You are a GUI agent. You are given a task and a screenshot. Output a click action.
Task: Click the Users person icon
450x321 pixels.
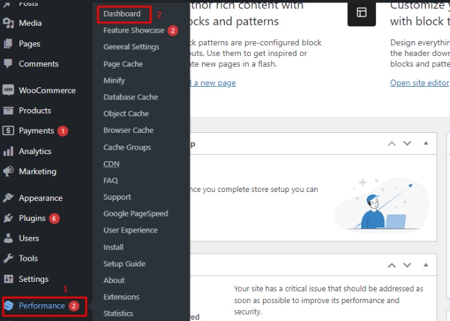pos(8,238)
